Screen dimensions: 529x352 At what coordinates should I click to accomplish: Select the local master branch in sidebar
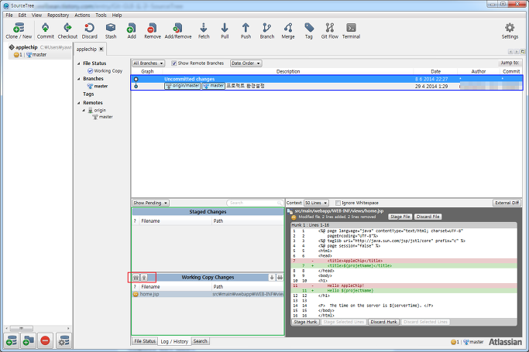point(98,86)
